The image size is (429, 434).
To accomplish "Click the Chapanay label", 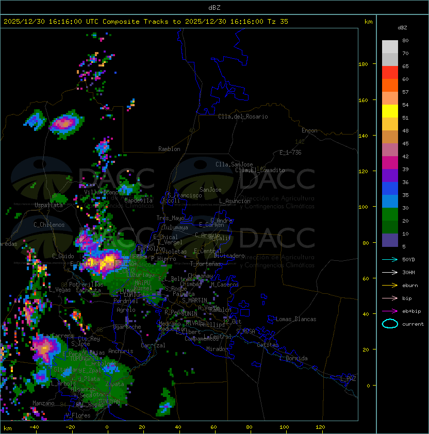I will [x=200, y=276].
